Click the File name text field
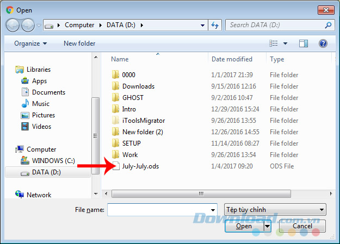 coord(159,210)
